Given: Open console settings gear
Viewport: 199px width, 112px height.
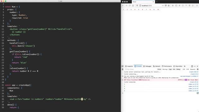Looking at the screenshot, I should tap(197, 69).
